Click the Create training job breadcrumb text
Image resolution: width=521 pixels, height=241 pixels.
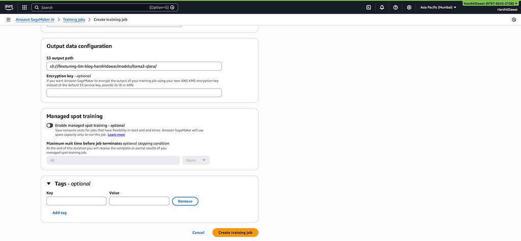click(110, 20)
